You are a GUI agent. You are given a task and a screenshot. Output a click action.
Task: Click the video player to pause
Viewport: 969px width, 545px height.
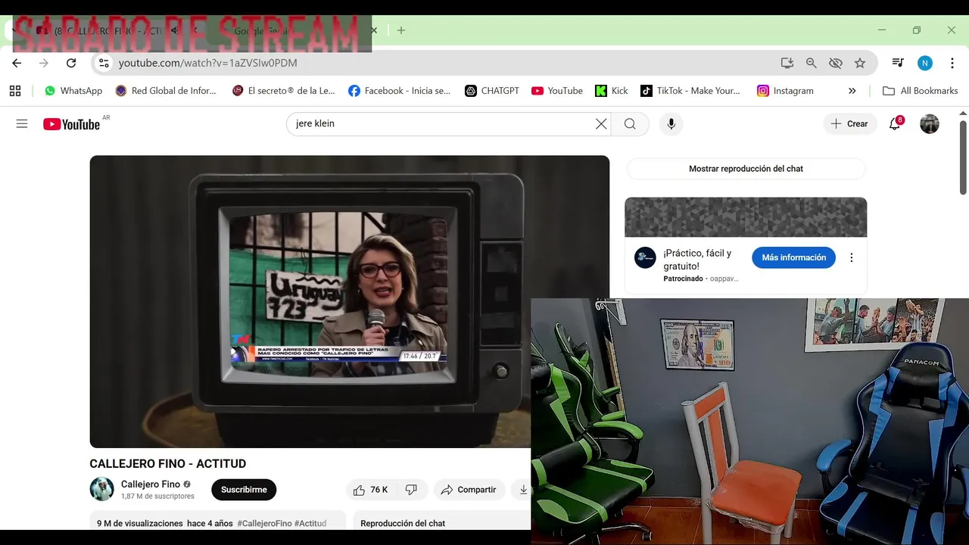(349, 301)
